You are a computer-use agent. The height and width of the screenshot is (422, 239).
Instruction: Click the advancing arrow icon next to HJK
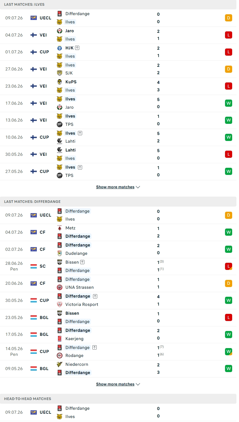77,48
